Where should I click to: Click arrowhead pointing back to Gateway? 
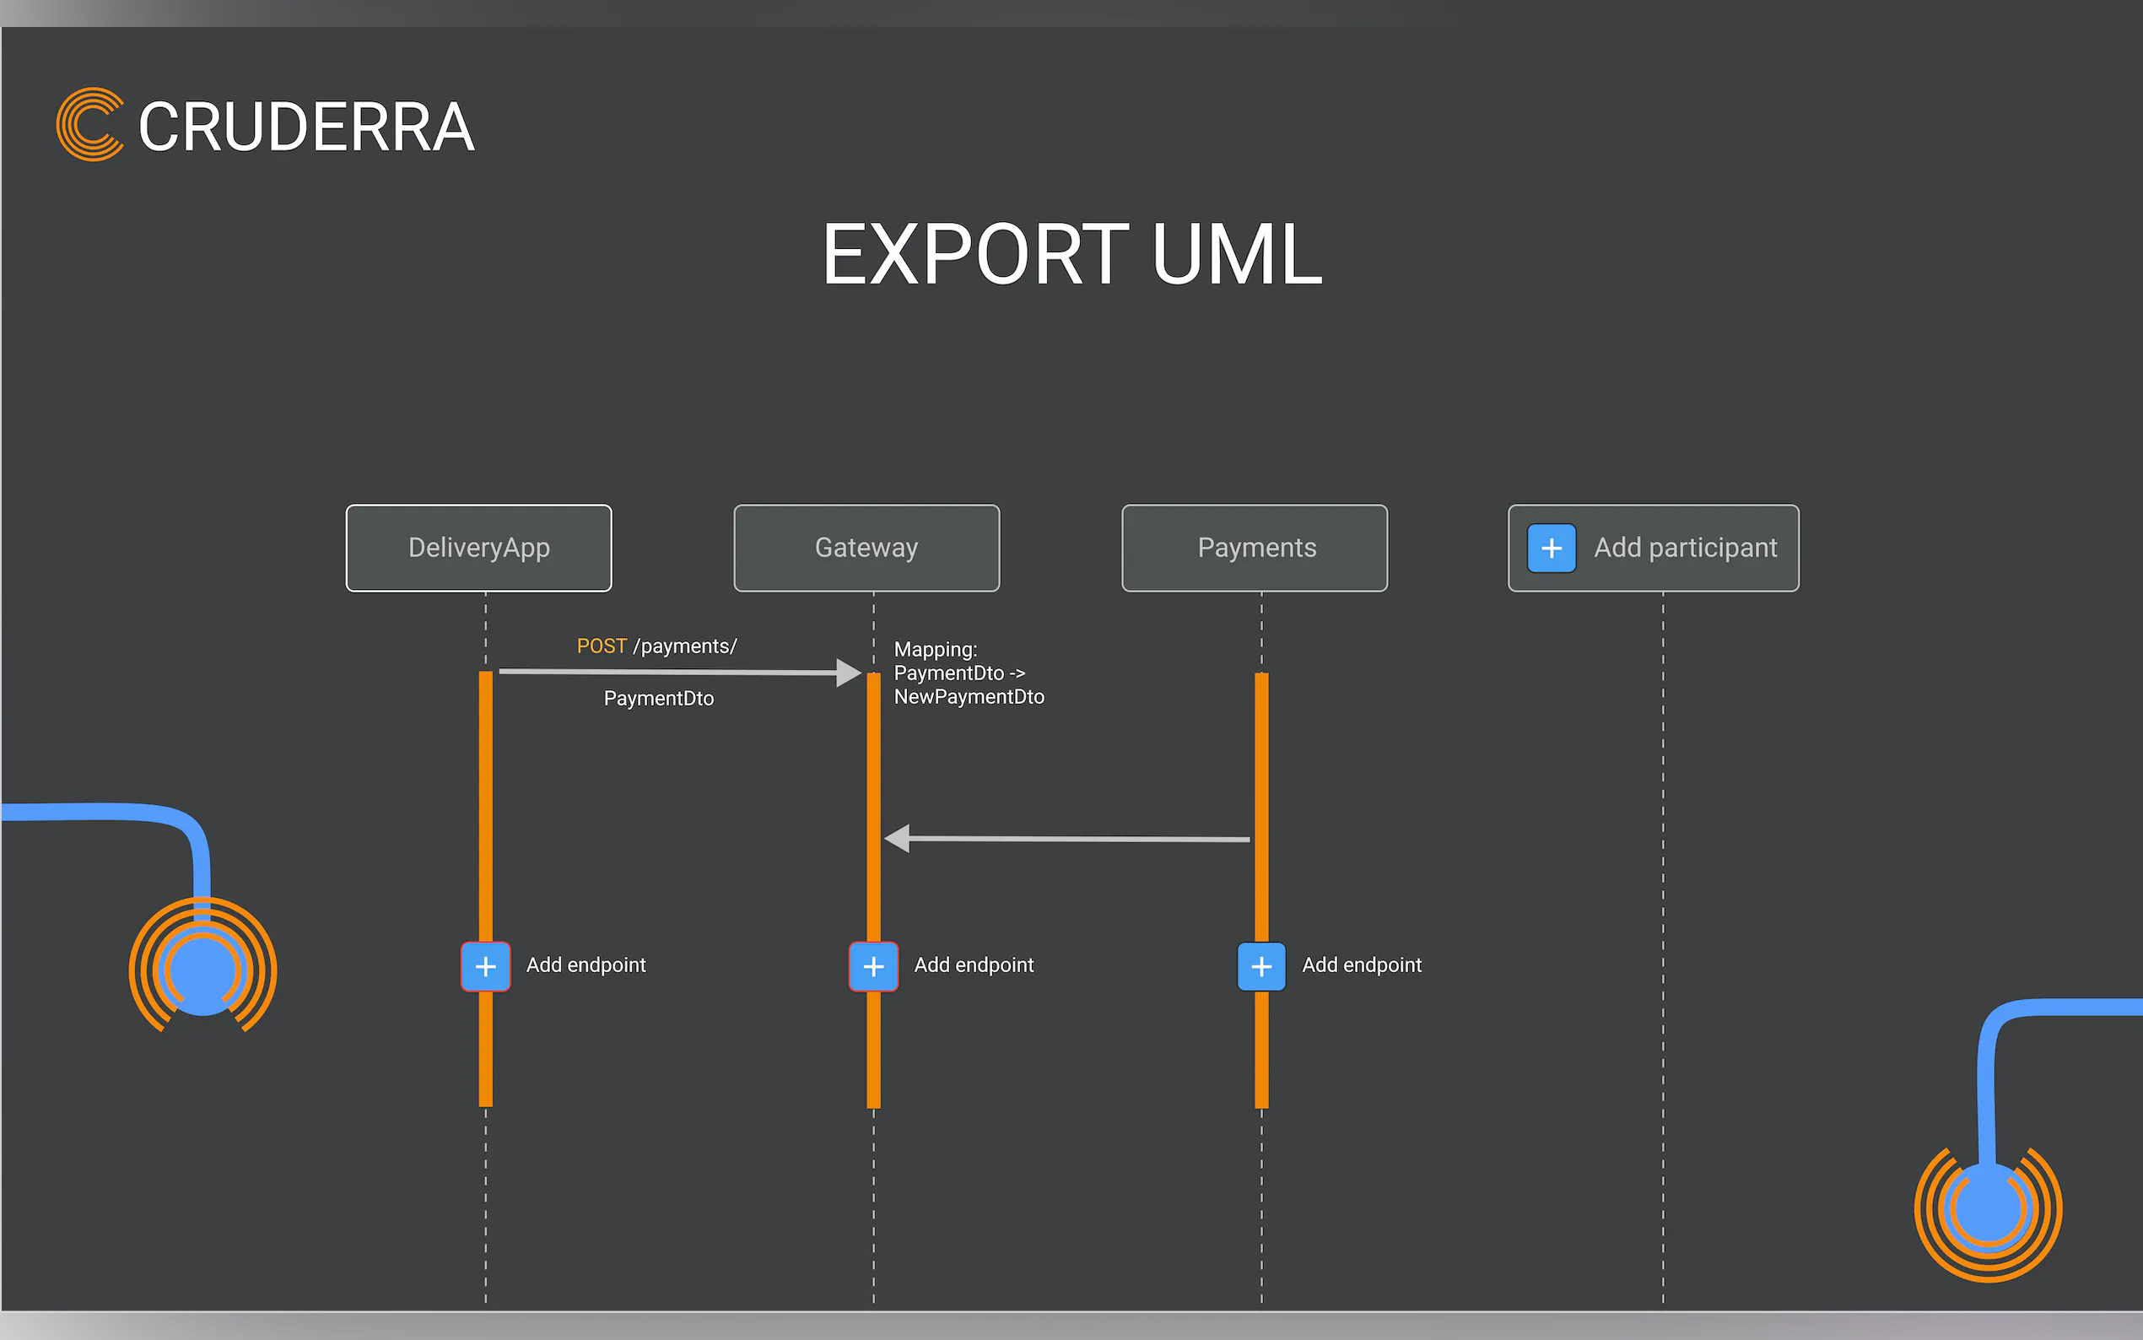[x=898, y=837]
